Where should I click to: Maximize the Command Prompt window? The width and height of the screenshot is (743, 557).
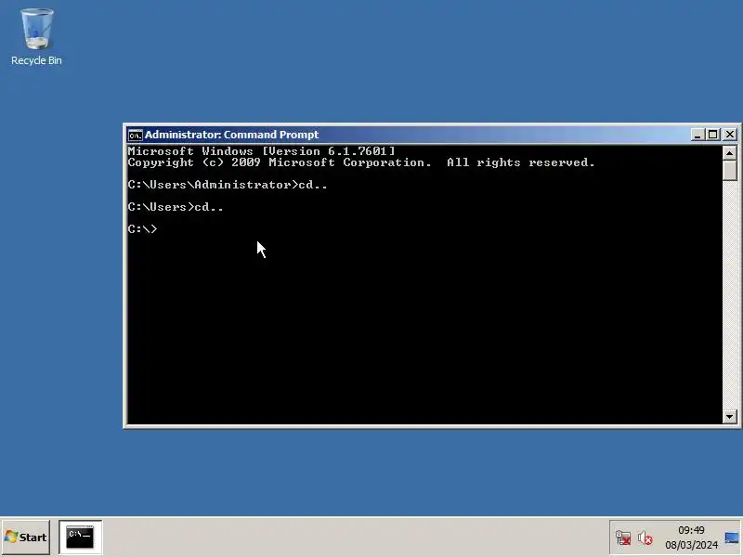tap(712, 135)
